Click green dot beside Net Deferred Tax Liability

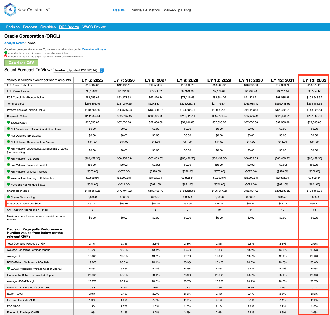click(9, 135)
